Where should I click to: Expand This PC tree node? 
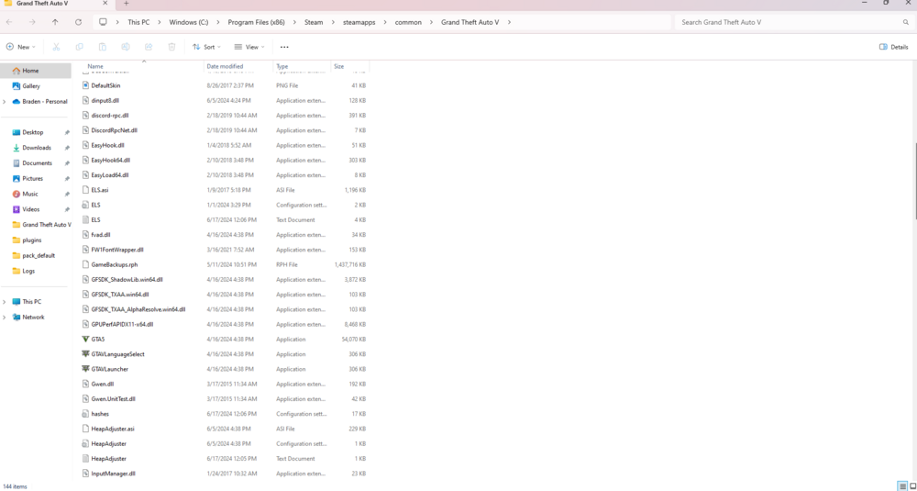(5, 302)
